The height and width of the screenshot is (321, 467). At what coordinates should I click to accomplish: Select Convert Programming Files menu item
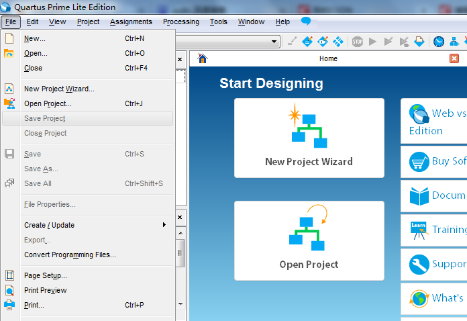pos(70,255)
